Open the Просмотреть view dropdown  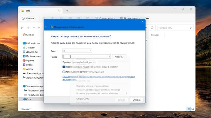[x=130, y=18]
